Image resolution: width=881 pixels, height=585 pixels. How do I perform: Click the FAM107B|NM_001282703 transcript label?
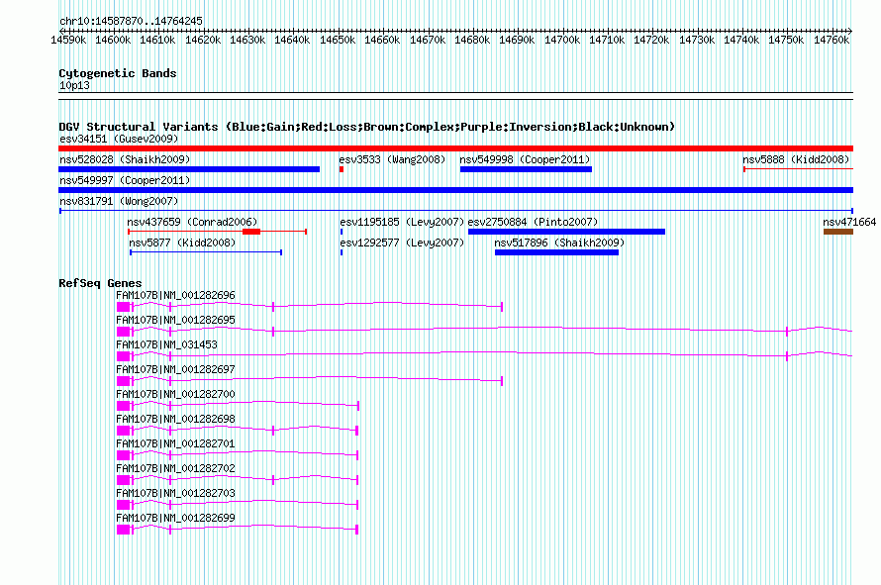[175, 493]
